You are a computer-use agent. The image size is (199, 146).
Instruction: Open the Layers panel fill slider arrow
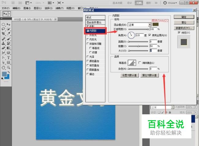195,112
